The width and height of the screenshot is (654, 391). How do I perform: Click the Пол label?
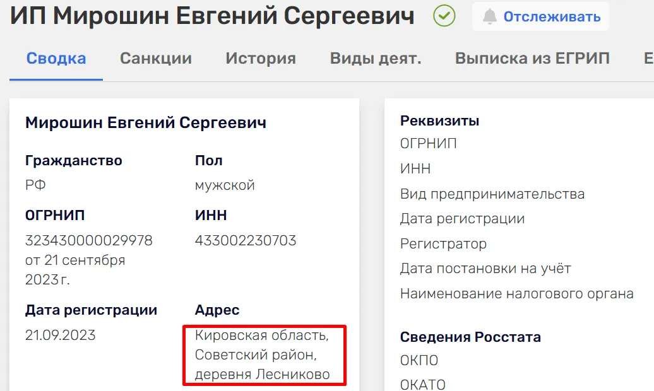[209, 160]
